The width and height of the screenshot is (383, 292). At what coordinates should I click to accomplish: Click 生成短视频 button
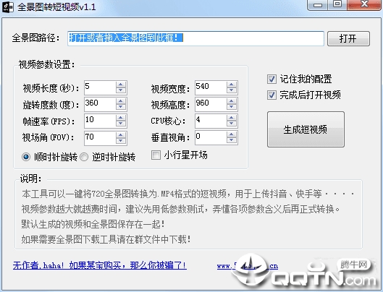306,129
